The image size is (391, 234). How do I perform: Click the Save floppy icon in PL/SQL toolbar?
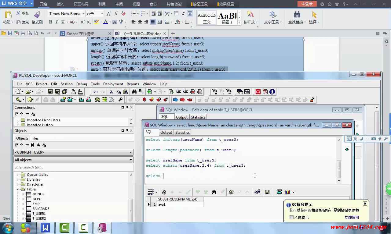[x=50, y=91]
